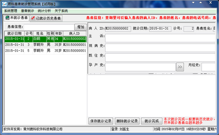Click the >> button beside 孕产史
This screenshot has height=135, width=219.
tap(180, 67)
